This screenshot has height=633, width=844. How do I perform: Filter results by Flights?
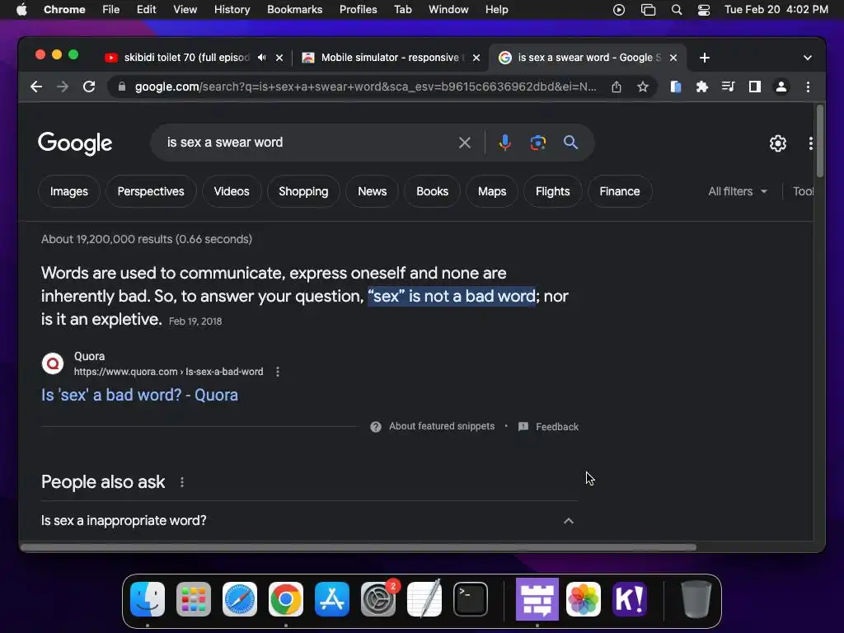click(x=553, y=191)
